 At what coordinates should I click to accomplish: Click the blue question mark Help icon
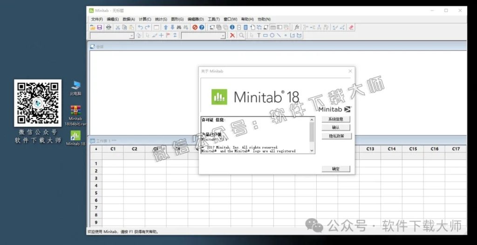(x=202, y=27)
